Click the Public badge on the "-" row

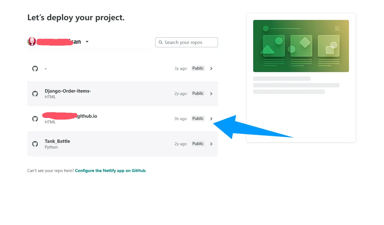tap(198, 68)
